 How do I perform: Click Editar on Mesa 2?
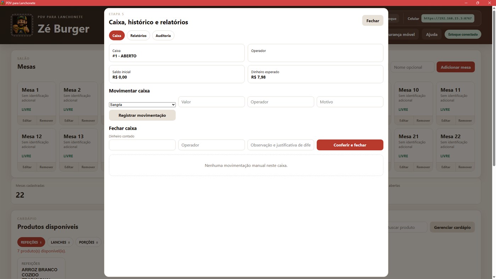[69, 121]
